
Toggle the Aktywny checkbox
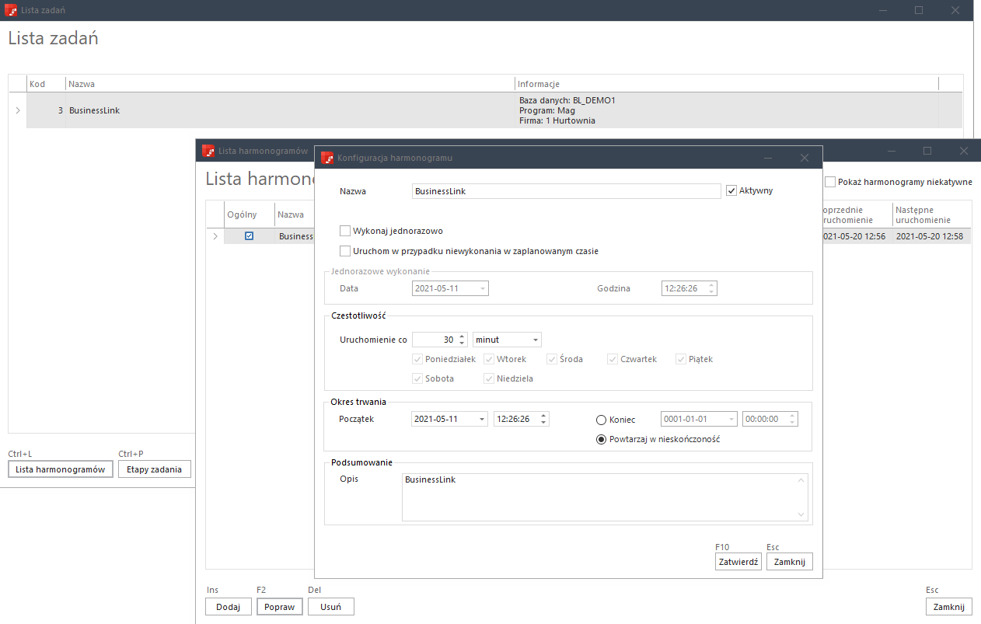(731, 190)
